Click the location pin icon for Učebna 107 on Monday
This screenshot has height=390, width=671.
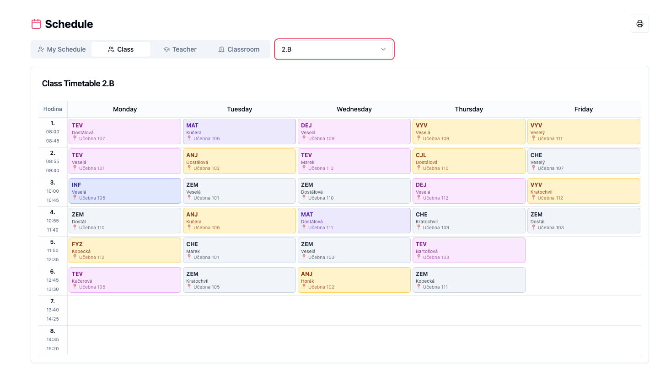[75, 138]
